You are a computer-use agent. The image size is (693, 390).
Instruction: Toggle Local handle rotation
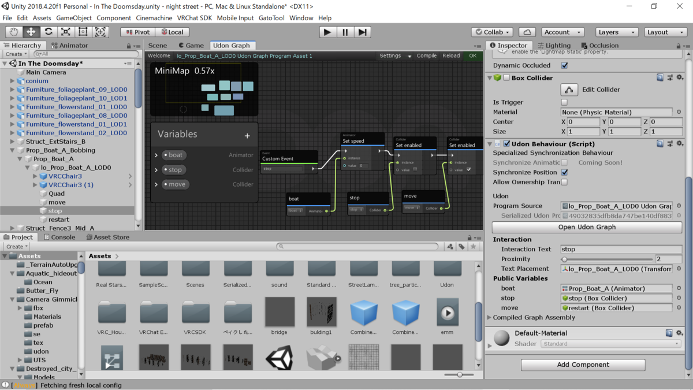click(x=172, y=32)
